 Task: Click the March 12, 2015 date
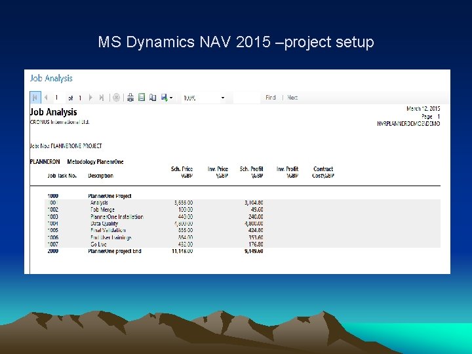pyautogui.click(x=423, y=109)
